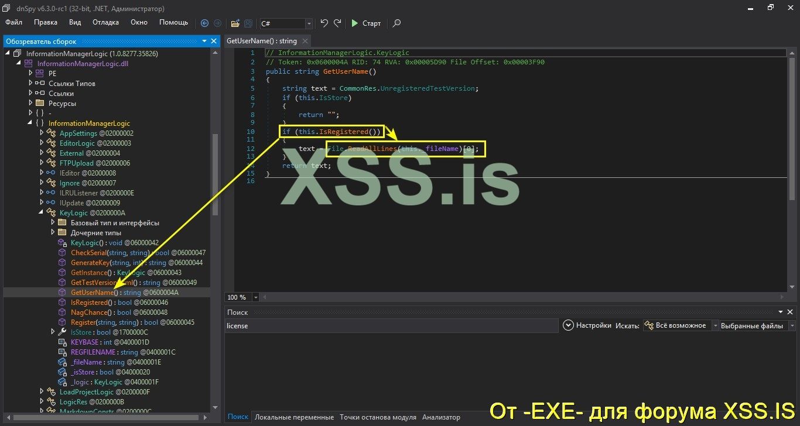This screenshot has height=426, width=800.
Task: Expand the Ссылки Типов node
Action: click(x=30, y=83)
